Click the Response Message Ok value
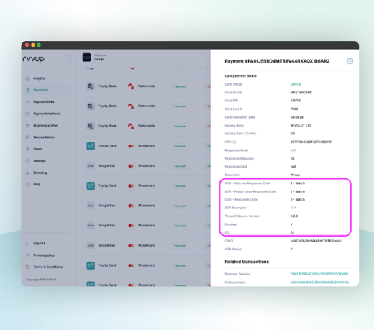 click(x=292, y=159)
